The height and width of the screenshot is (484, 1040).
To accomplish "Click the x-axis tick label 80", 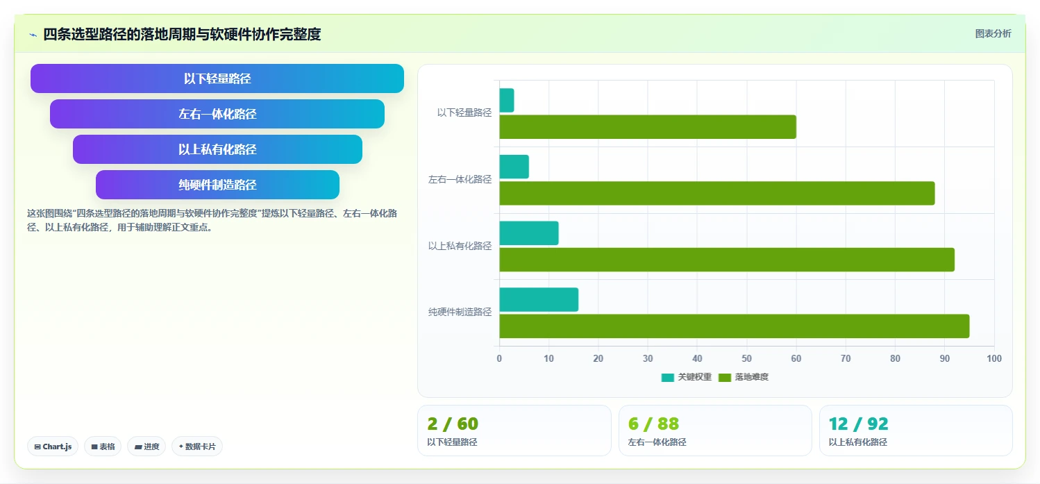I will pyautogui.click(x=896, y=358).
